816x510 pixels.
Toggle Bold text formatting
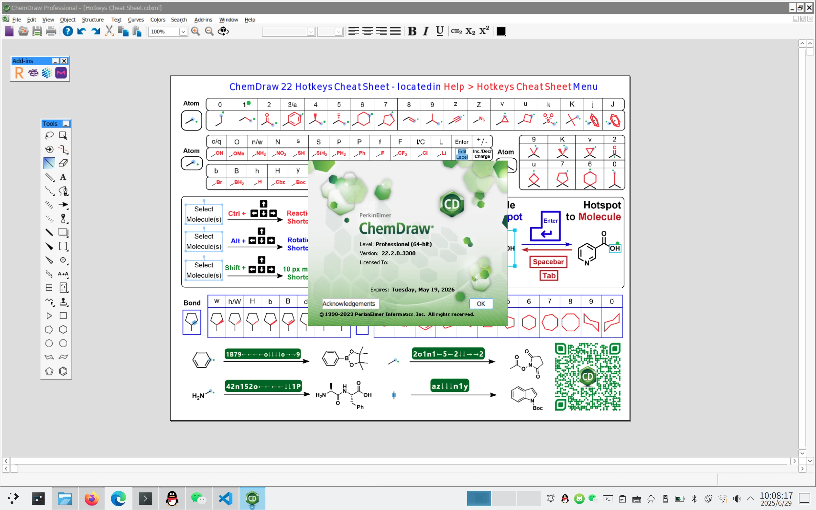pyautogui.click(x=412, y=31)
